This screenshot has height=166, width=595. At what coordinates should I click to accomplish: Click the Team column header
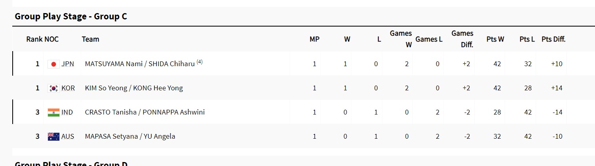[x=90, y=39]
